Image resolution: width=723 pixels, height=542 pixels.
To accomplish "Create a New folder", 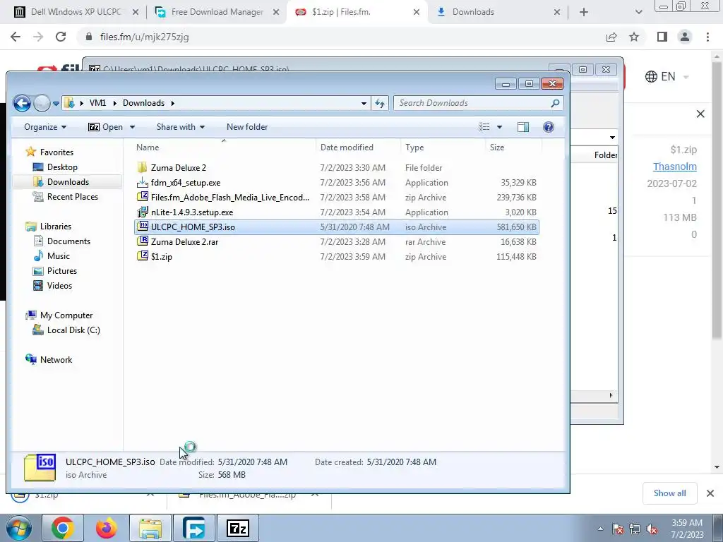I will coord(247,127).
